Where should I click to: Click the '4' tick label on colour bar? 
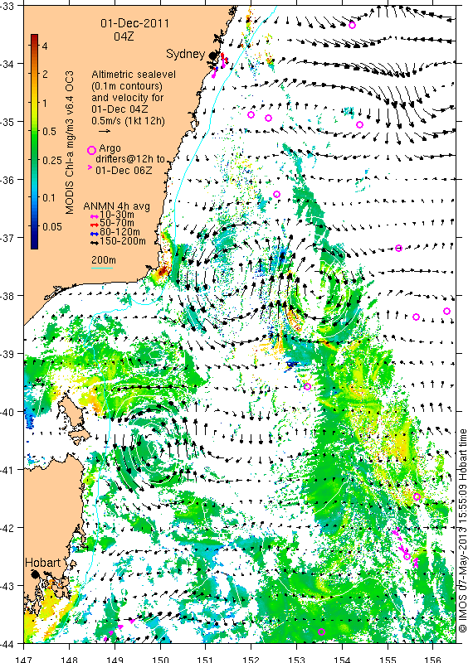pos(45,46)
